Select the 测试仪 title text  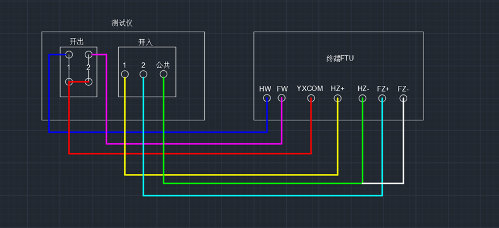tap(122, 23)
